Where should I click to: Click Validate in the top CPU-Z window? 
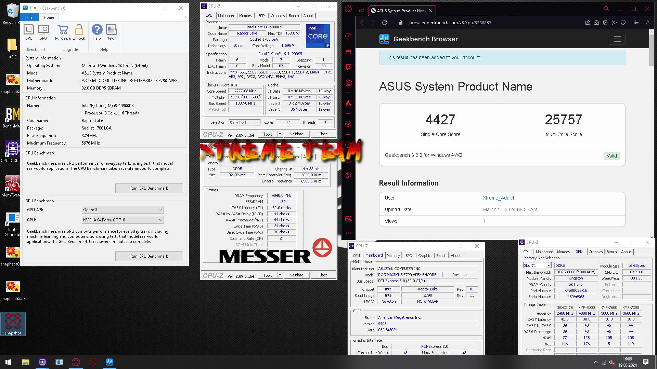[297, 134]
